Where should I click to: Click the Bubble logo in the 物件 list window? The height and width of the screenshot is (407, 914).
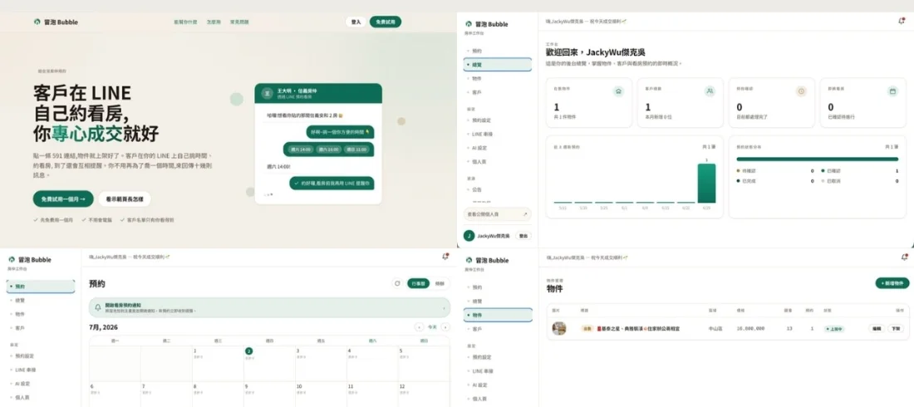tap(486, 260)
